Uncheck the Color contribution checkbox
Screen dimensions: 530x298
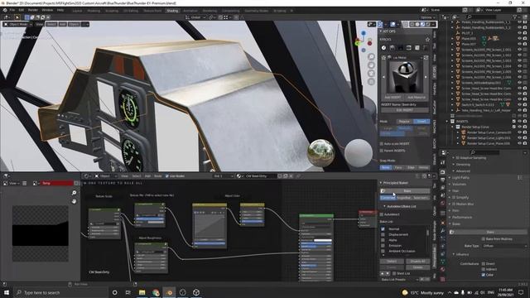point(484,275)
